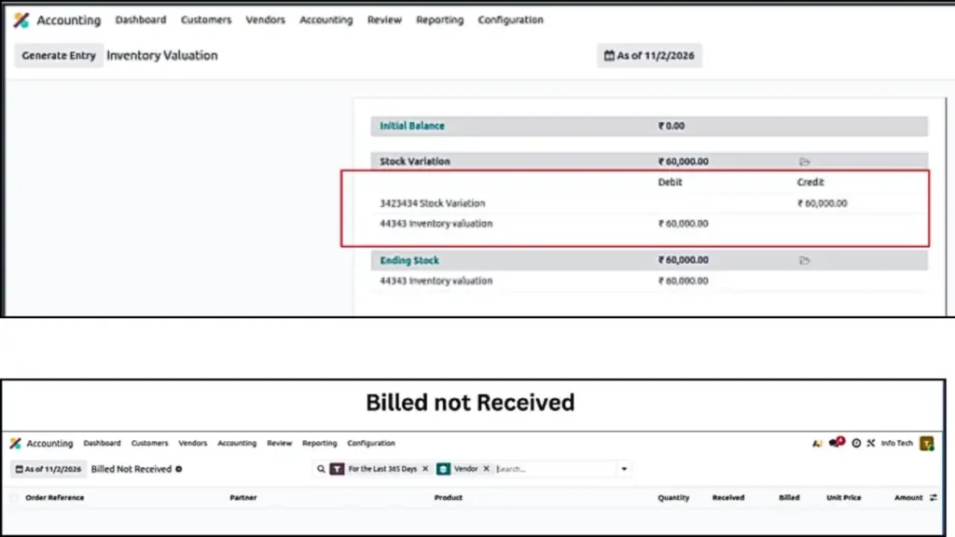The image size is (955, 537).
Task: Open the As of 11/2/2026 date picker in Inventory Valuation
Action: click(x=649, y=55)
